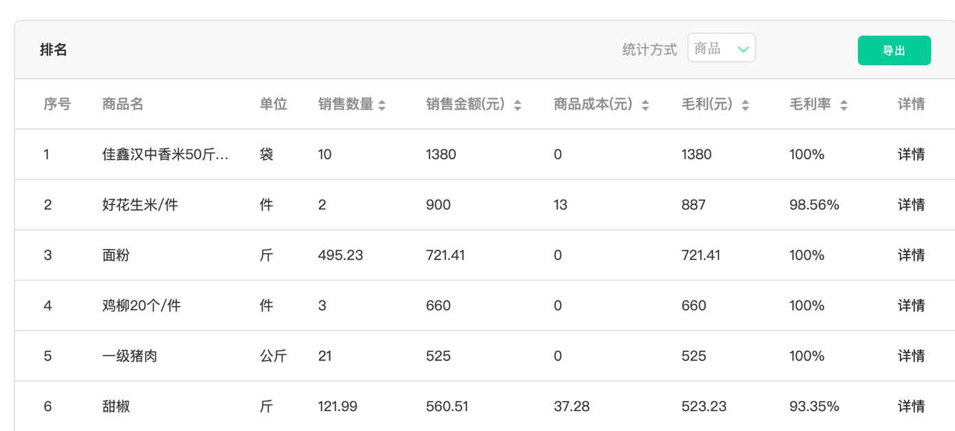Open 详情 for 一级猪肉
This screenshot has height=431, width=955.
click(911, 356)
